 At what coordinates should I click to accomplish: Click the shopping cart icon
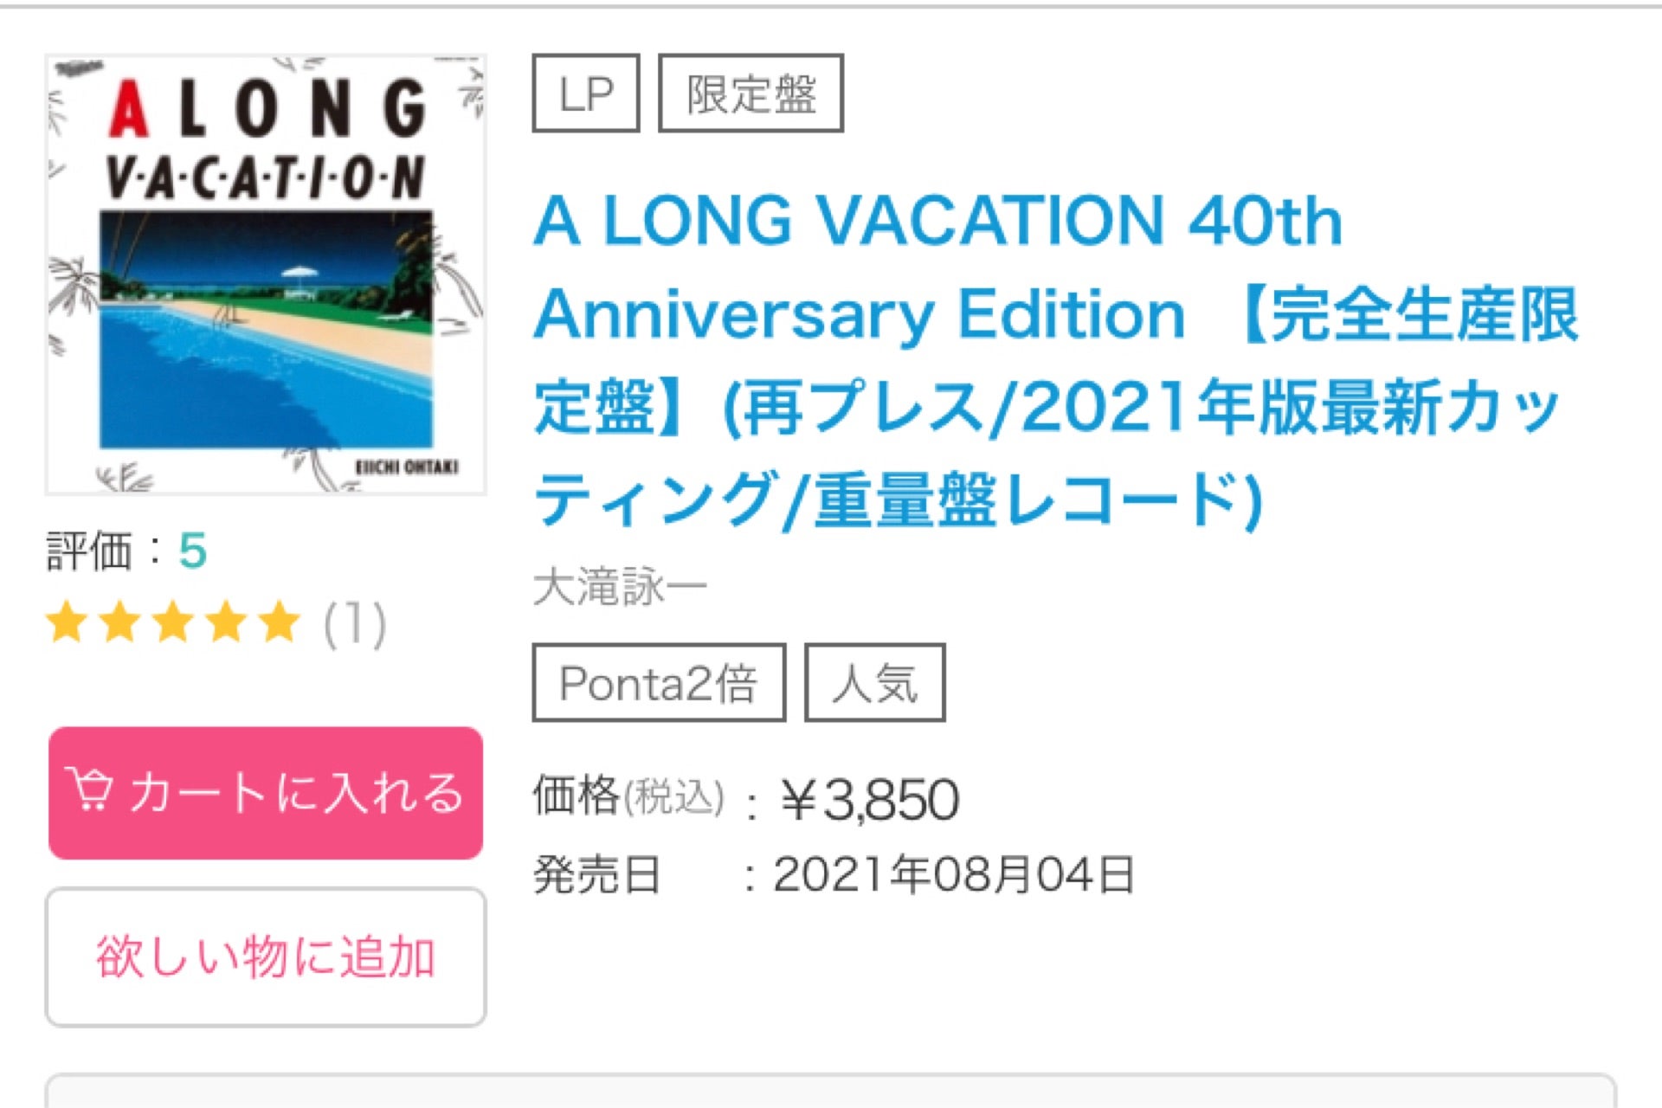(x=90, y=790)
